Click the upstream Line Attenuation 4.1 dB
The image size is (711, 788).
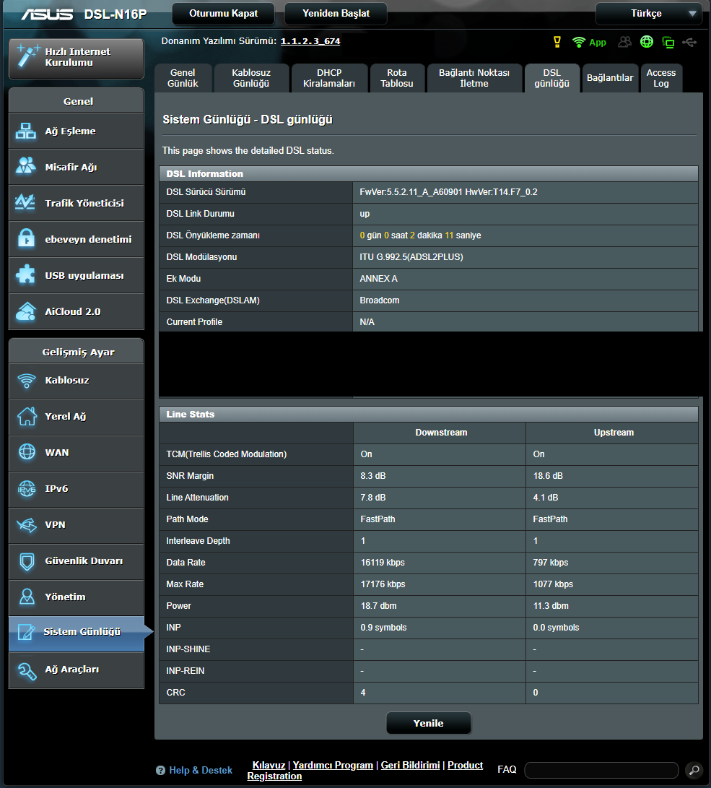[545, 498]
